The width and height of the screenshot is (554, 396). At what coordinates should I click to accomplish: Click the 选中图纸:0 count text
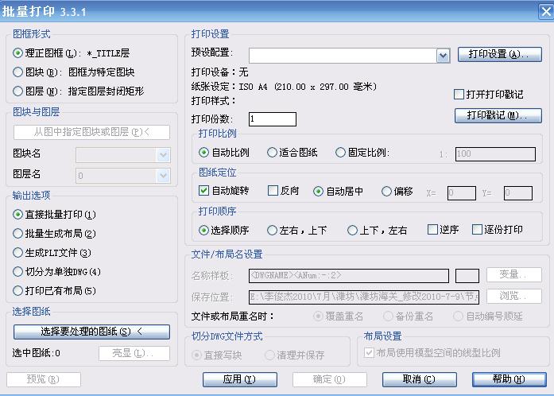tap(37, 352)
